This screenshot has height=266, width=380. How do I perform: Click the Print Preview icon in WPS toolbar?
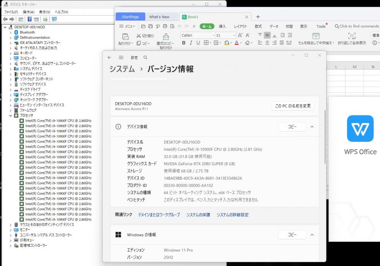coord(172,26)
